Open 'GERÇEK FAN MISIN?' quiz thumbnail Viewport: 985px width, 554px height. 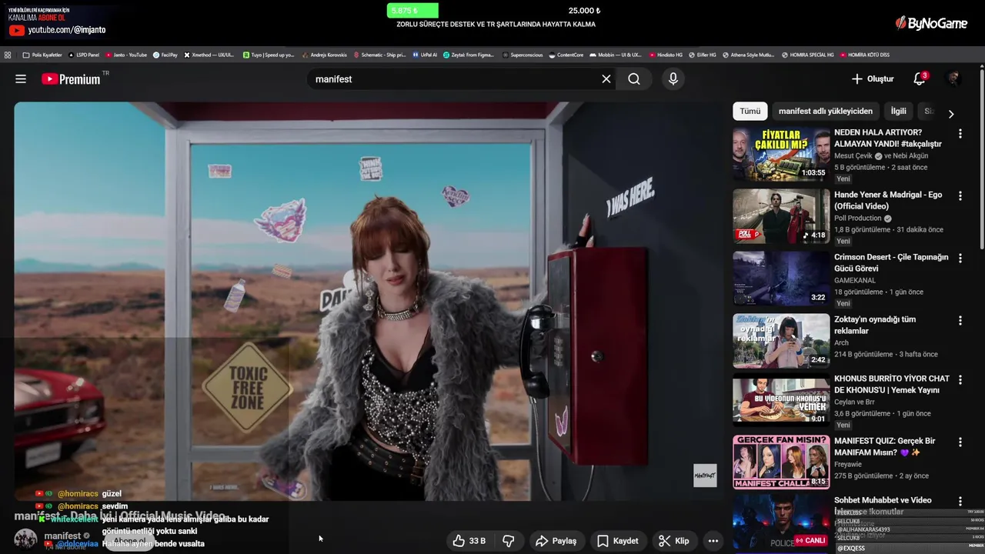click(x=781, y=462)
